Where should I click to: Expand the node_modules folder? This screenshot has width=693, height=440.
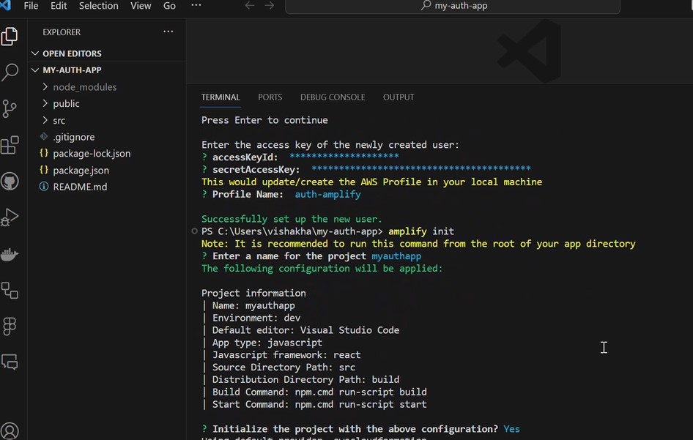click(44, 86)
